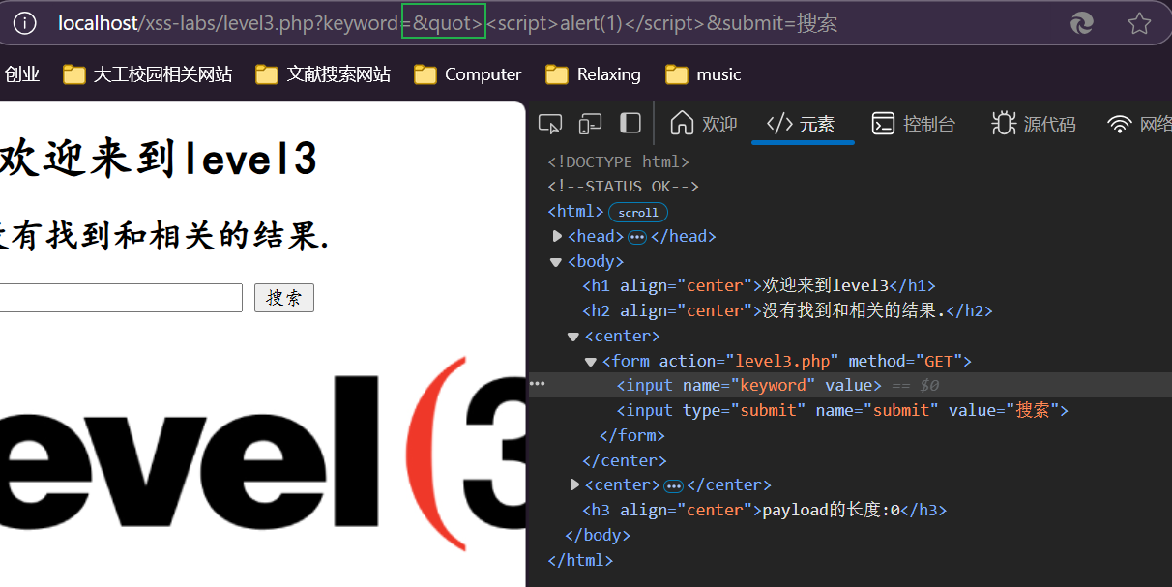Select the inspect element picker icon
Screen dimensions: 1172x587
coord(550,124)
